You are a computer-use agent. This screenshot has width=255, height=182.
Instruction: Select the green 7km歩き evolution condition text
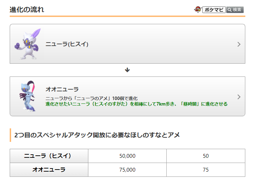[137, 104]
